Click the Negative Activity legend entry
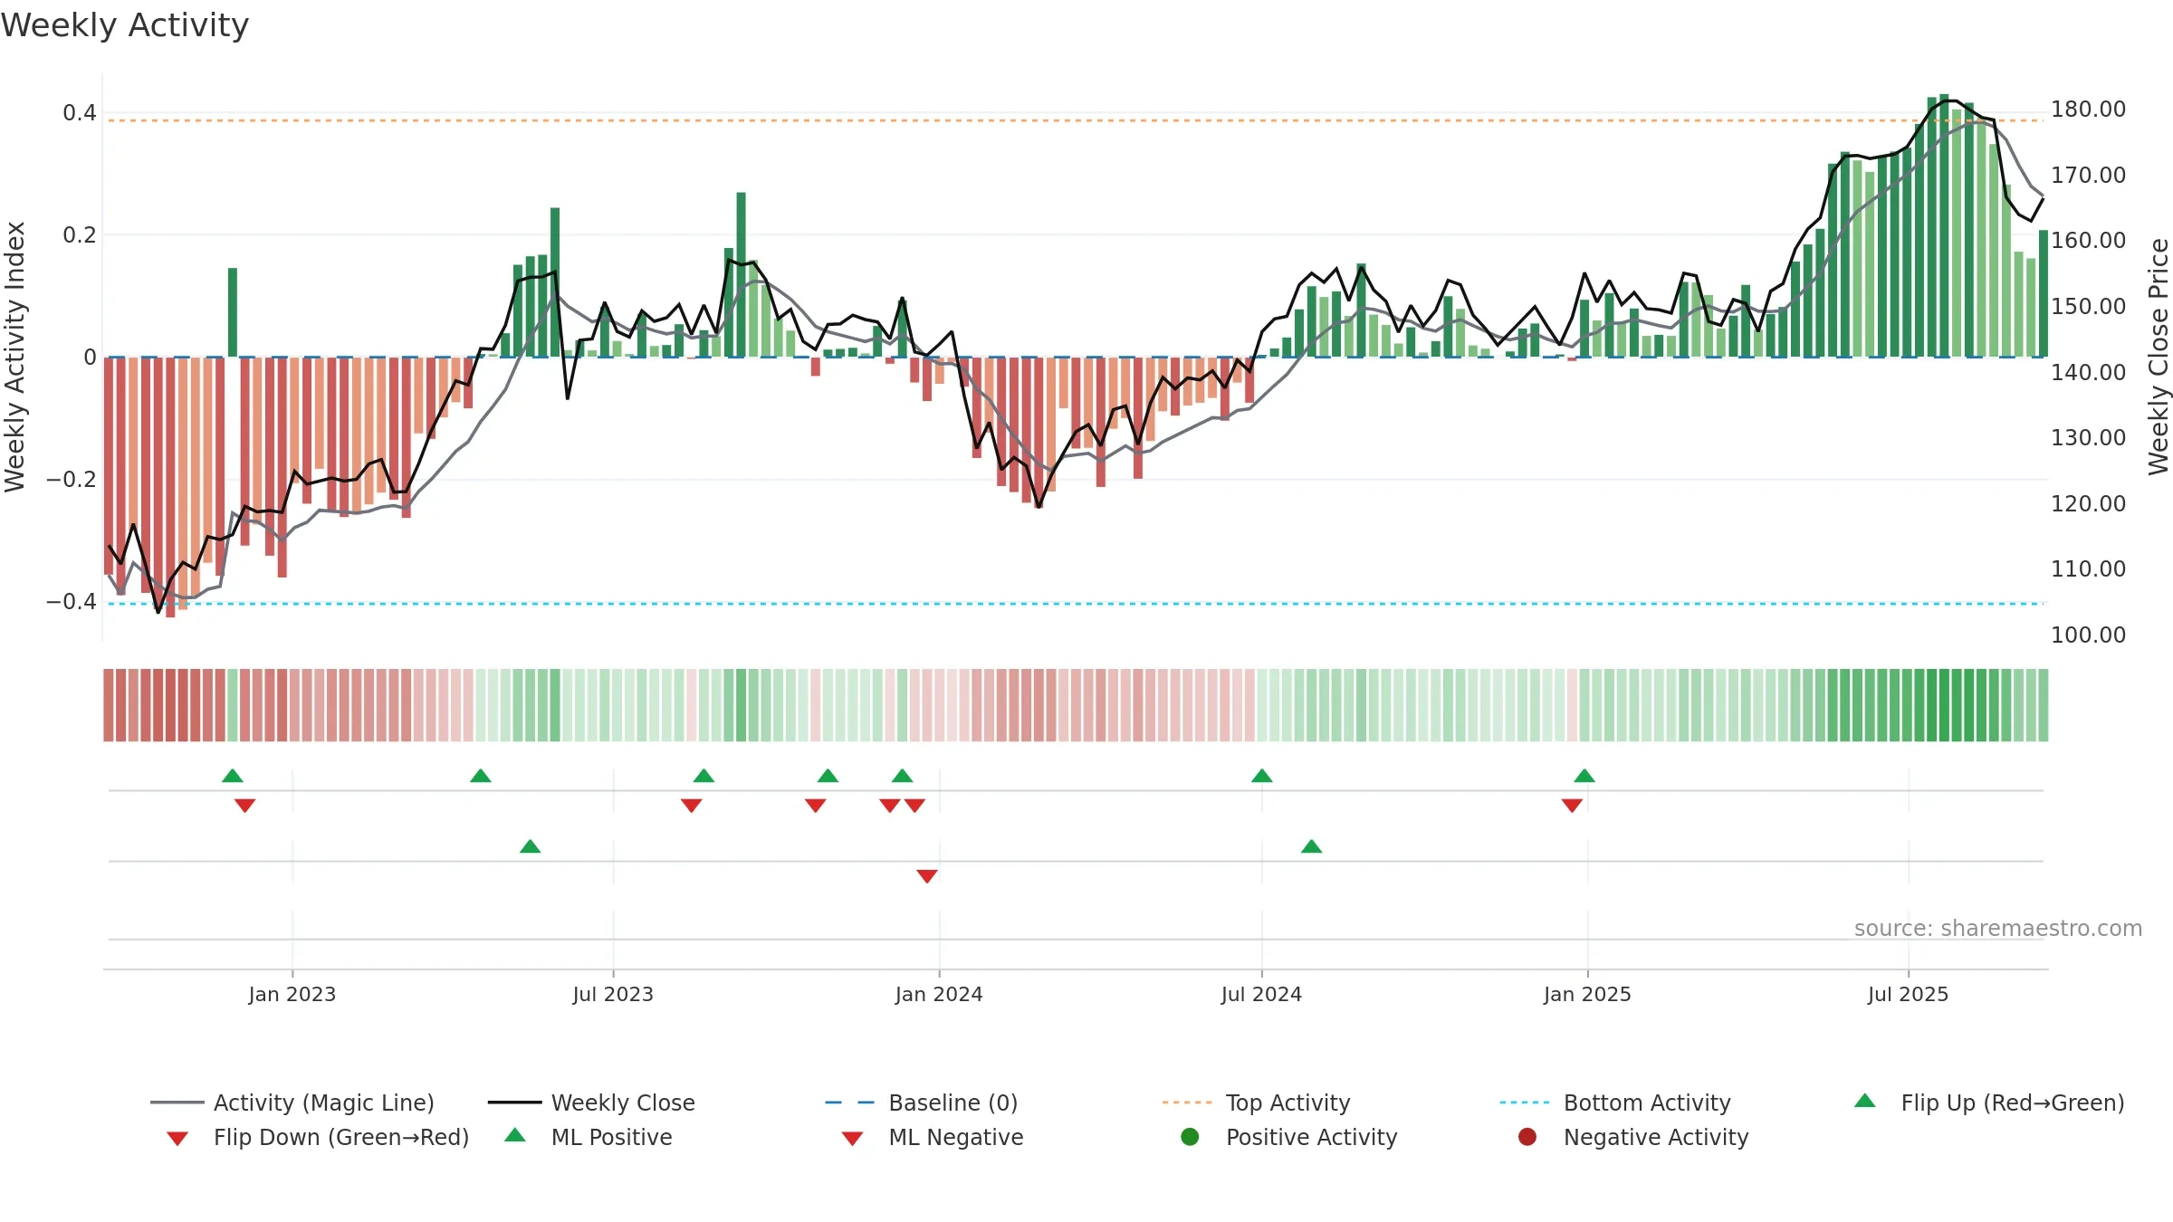2173x1222 pixels. coord(1633,1137)
